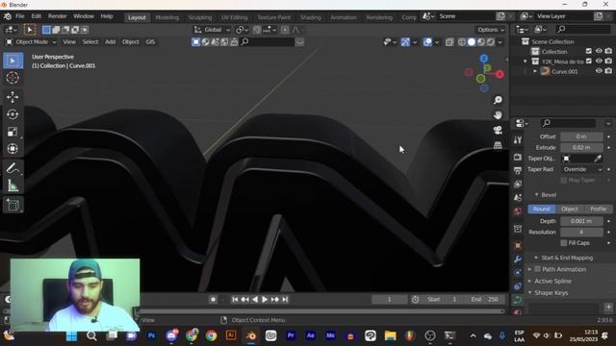This screenshot has width=616, height=346.
Task: Open the Render menu
Action: [x=58, y=16]
